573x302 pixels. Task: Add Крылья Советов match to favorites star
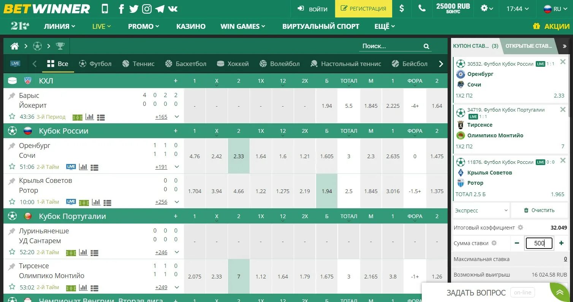12,201
